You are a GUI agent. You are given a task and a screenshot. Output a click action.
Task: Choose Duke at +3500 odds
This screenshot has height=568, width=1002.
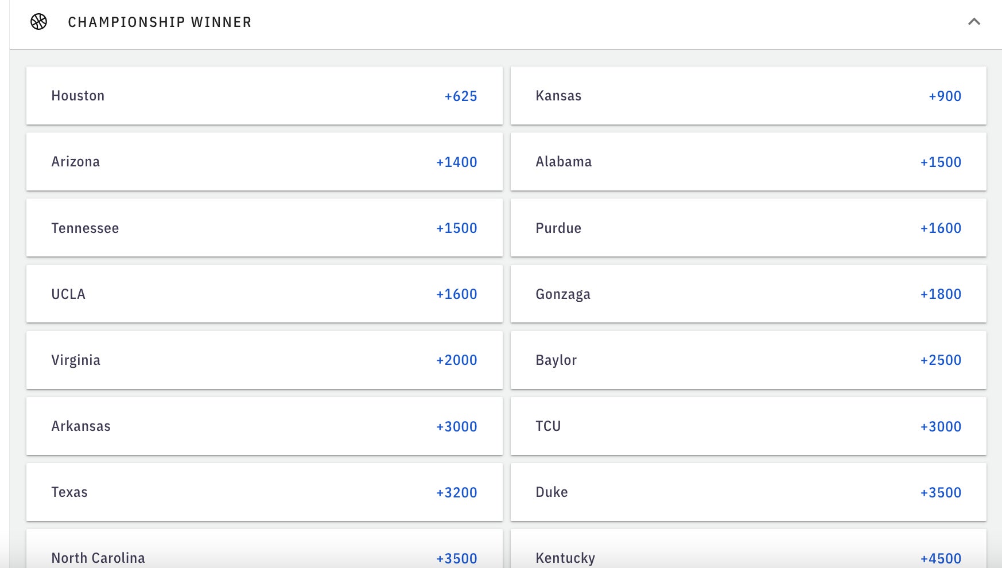click(748, 492)
